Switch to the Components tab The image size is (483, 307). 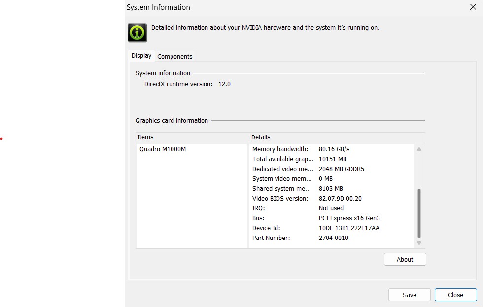(174, 56)
